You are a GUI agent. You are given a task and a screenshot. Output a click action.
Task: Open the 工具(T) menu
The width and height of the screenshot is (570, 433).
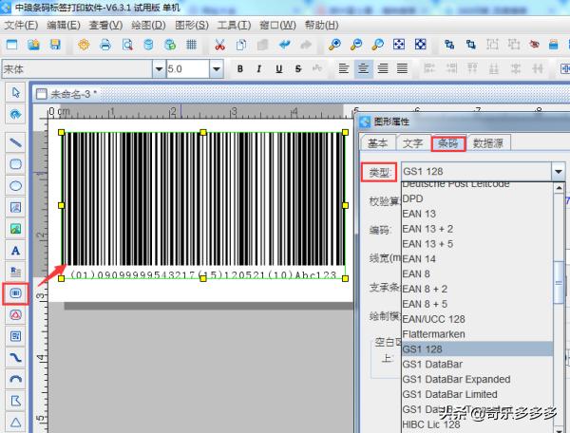[x=234, y=25]
